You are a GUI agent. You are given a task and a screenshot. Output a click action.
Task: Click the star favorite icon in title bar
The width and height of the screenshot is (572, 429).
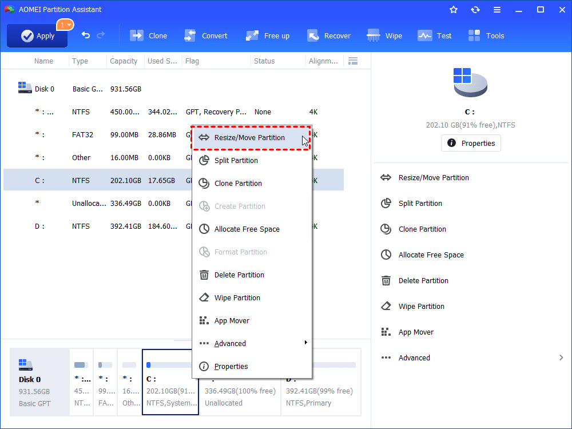click(x=454, y=10)
